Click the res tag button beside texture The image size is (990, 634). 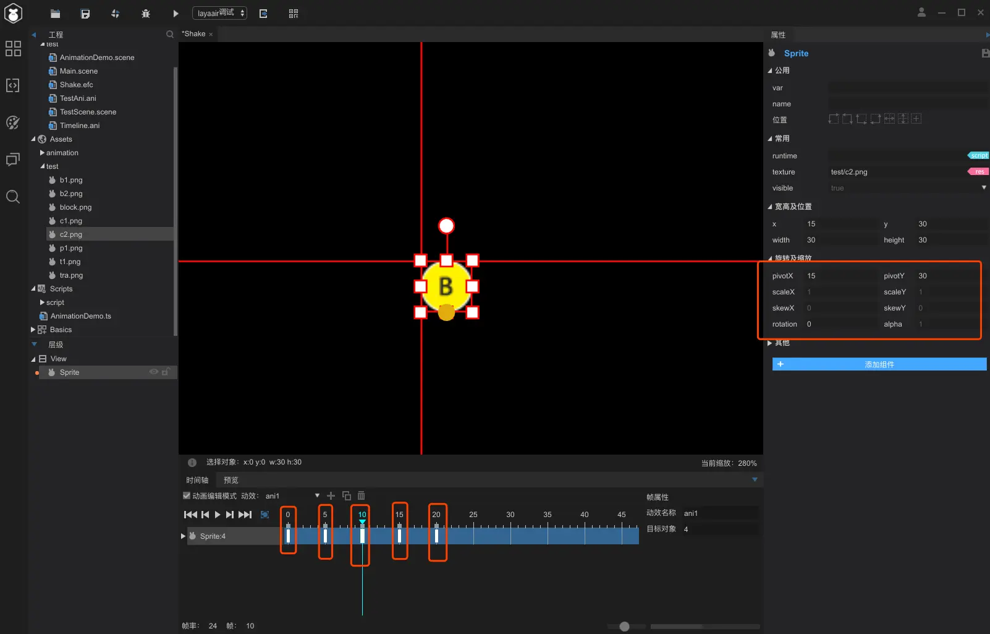pyautogui.click(x=978, y=171)
